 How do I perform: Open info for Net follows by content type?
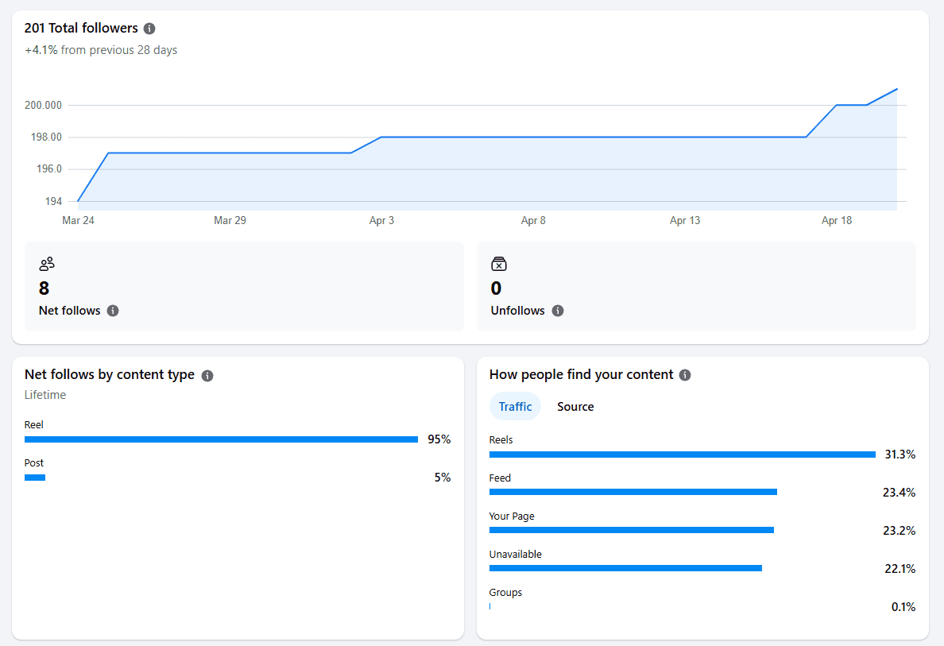coord(207,376)
